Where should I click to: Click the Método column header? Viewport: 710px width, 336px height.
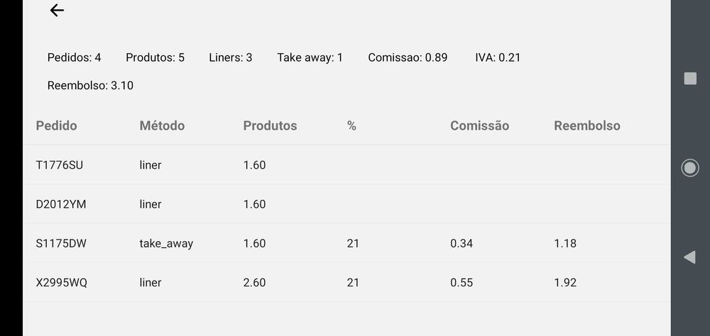162,125
